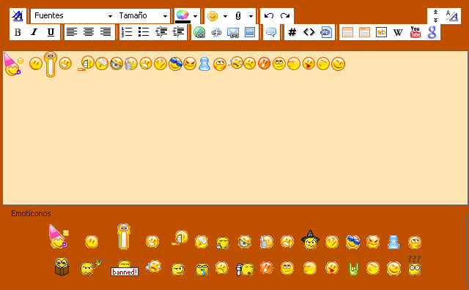Viewport: 469px width, 290px height.
Task: Insert the '???' confused emoticon
Action: click(x=415, y=266)
